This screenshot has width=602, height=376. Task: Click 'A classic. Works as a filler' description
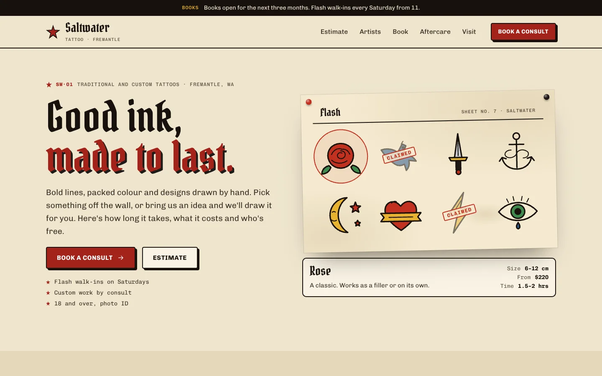point(370,285)
